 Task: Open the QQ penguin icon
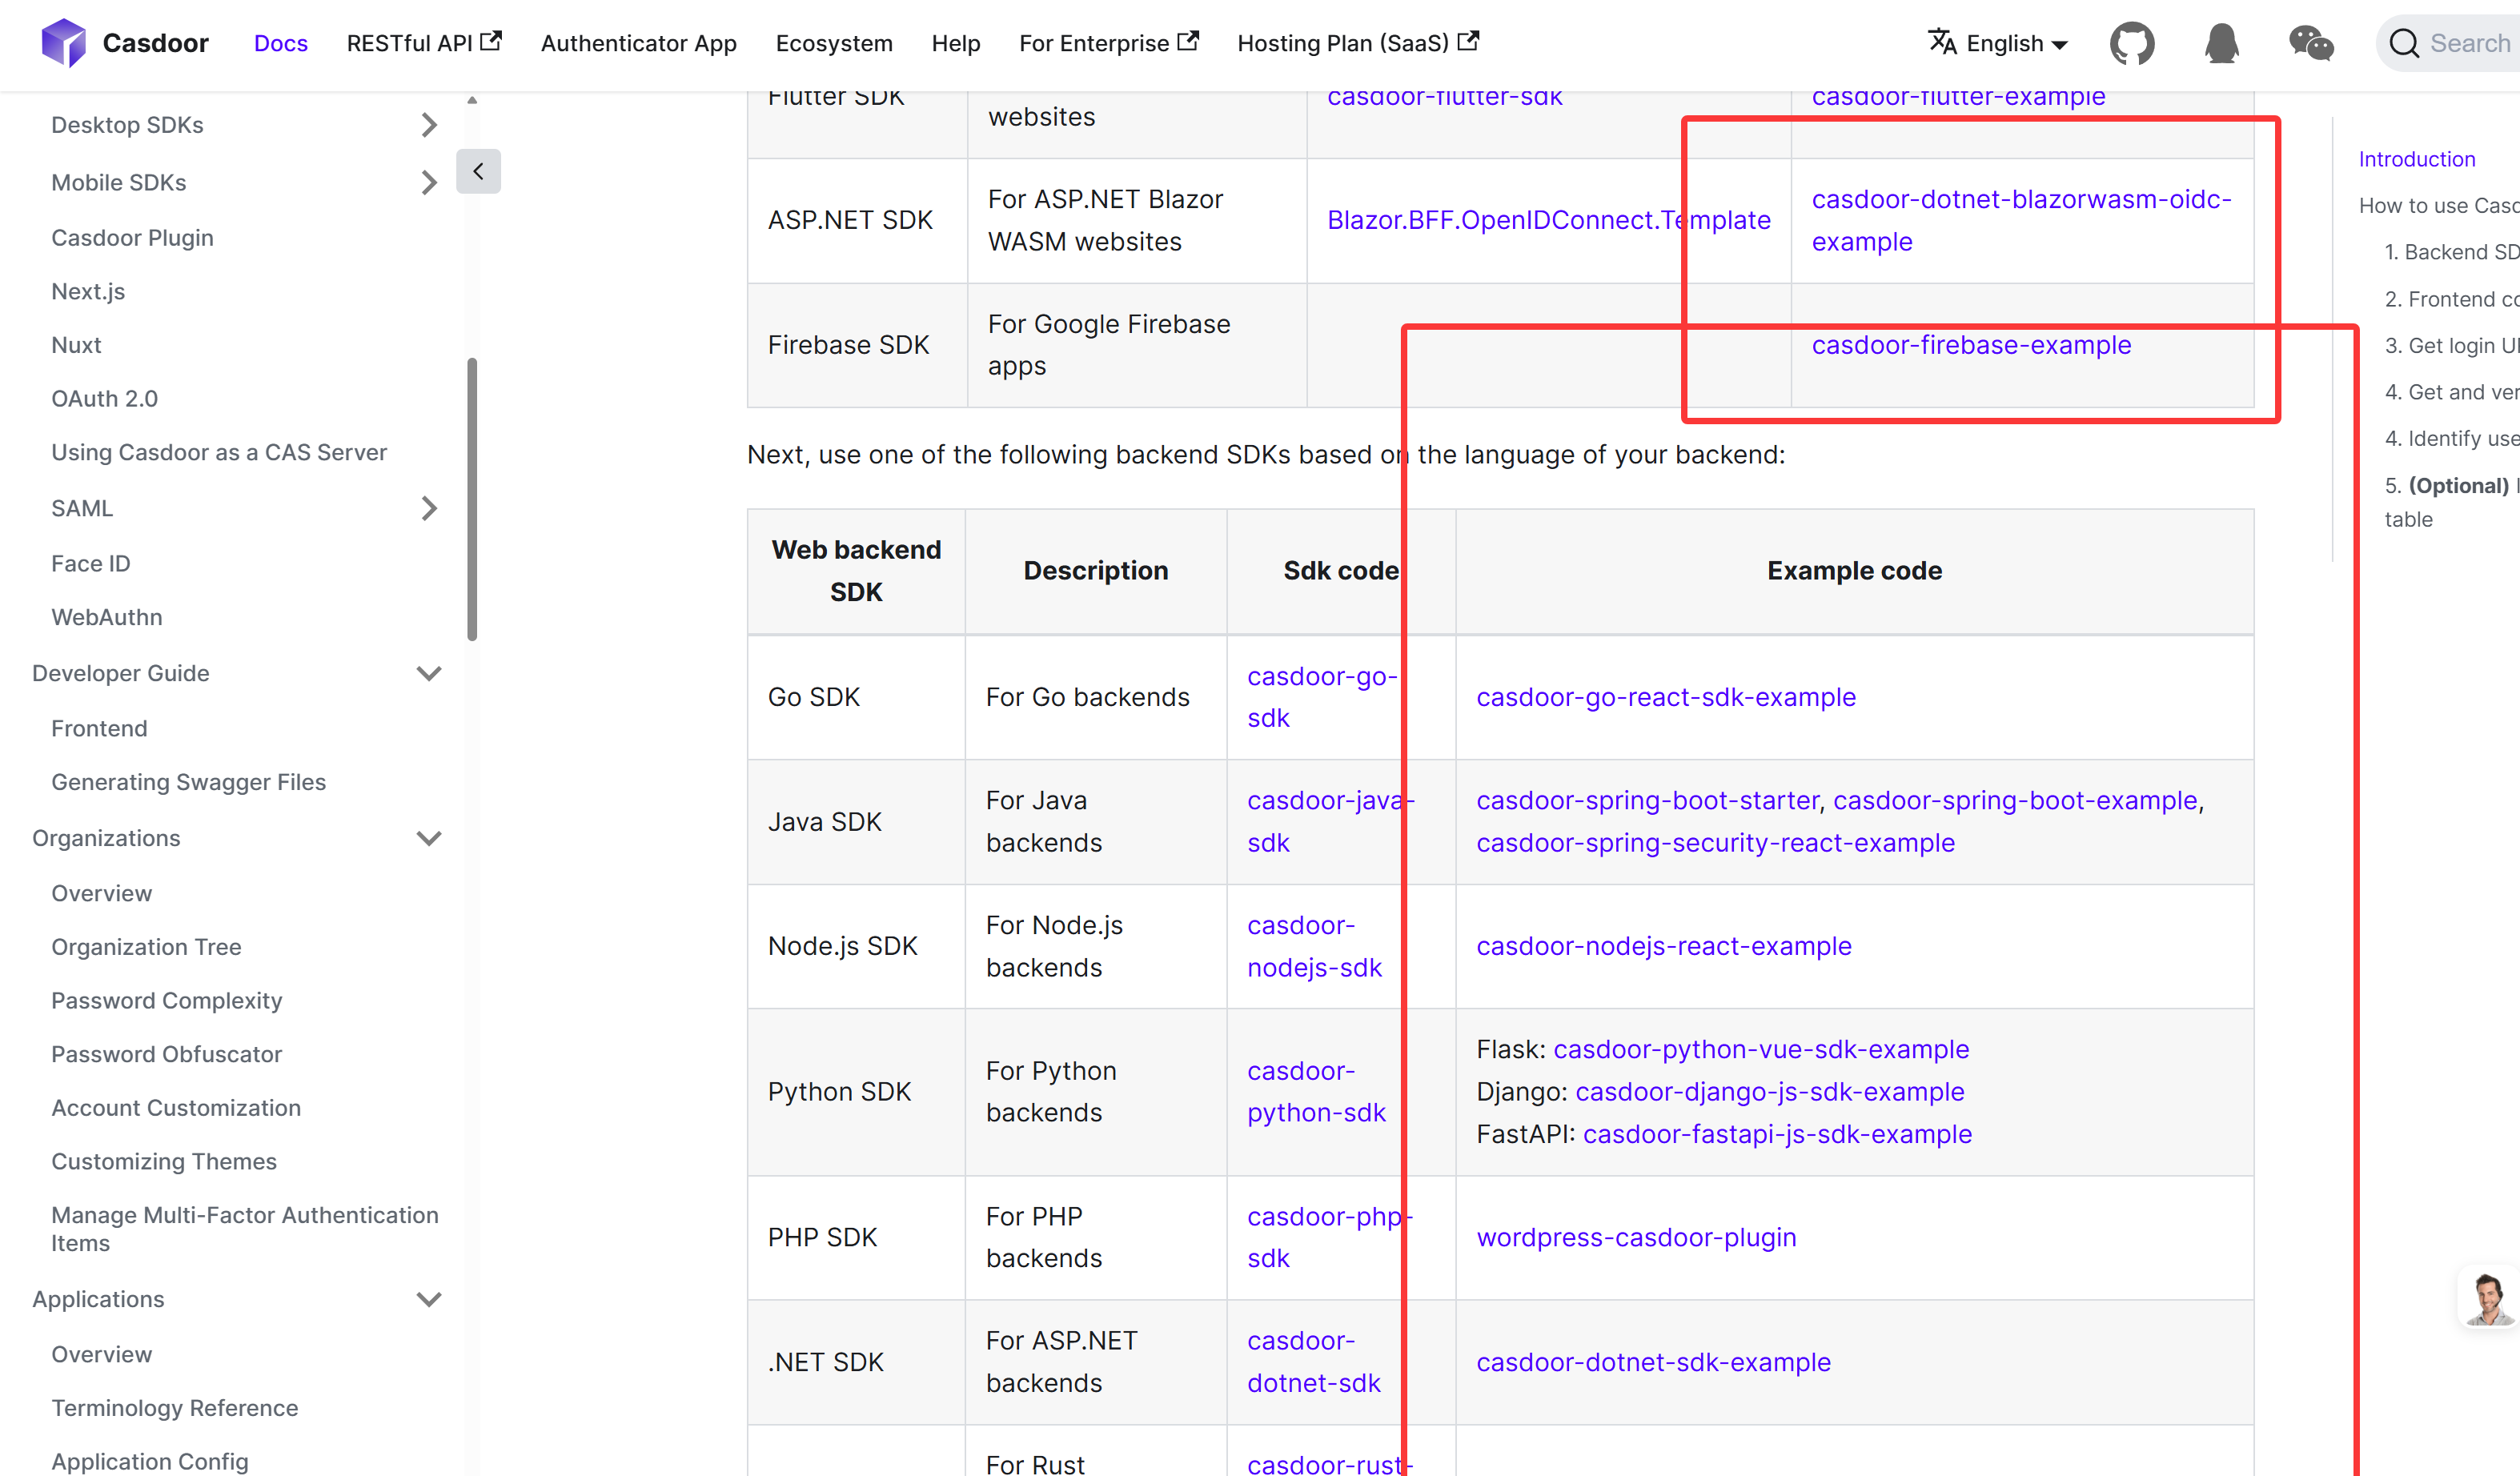(x=2221, y=43)
